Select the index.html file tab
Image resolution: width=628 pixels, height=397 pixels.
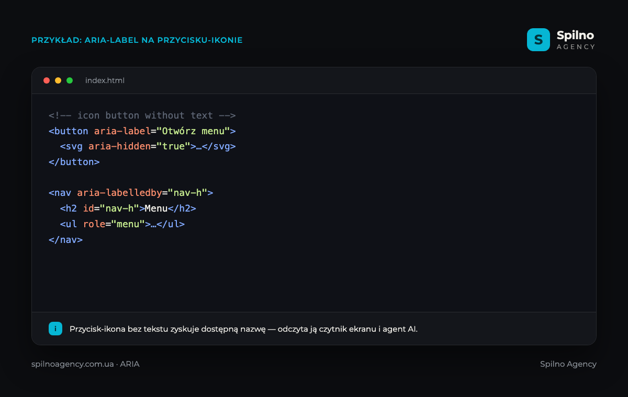tap(105, 80)
